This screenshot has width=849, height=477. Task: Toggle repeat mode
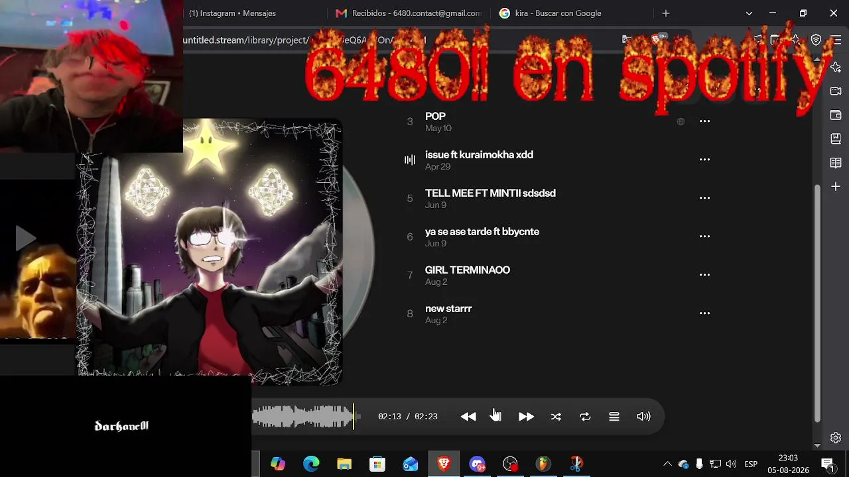pos(585,417)
